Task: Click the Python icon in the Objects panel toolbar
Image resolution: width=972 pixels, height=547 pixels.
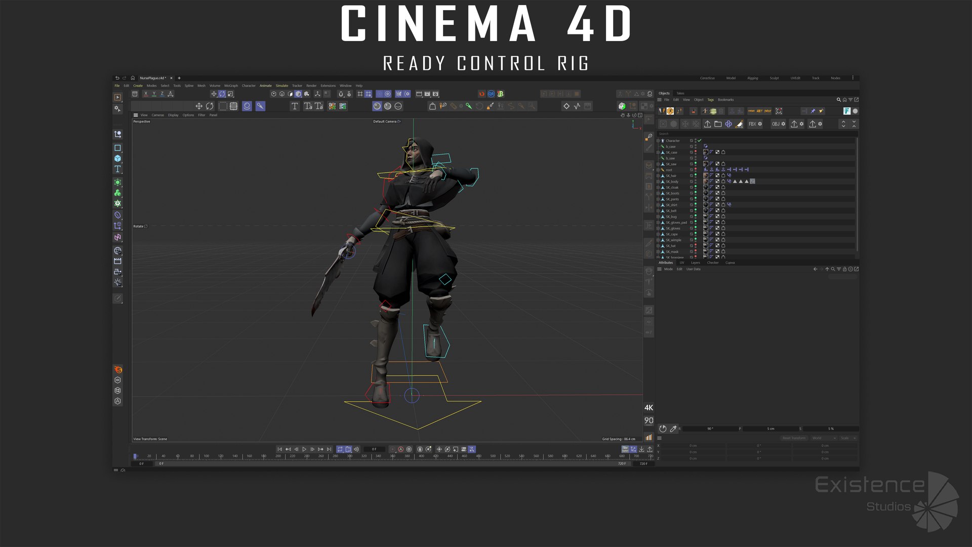Action: [x=728, y=124]
